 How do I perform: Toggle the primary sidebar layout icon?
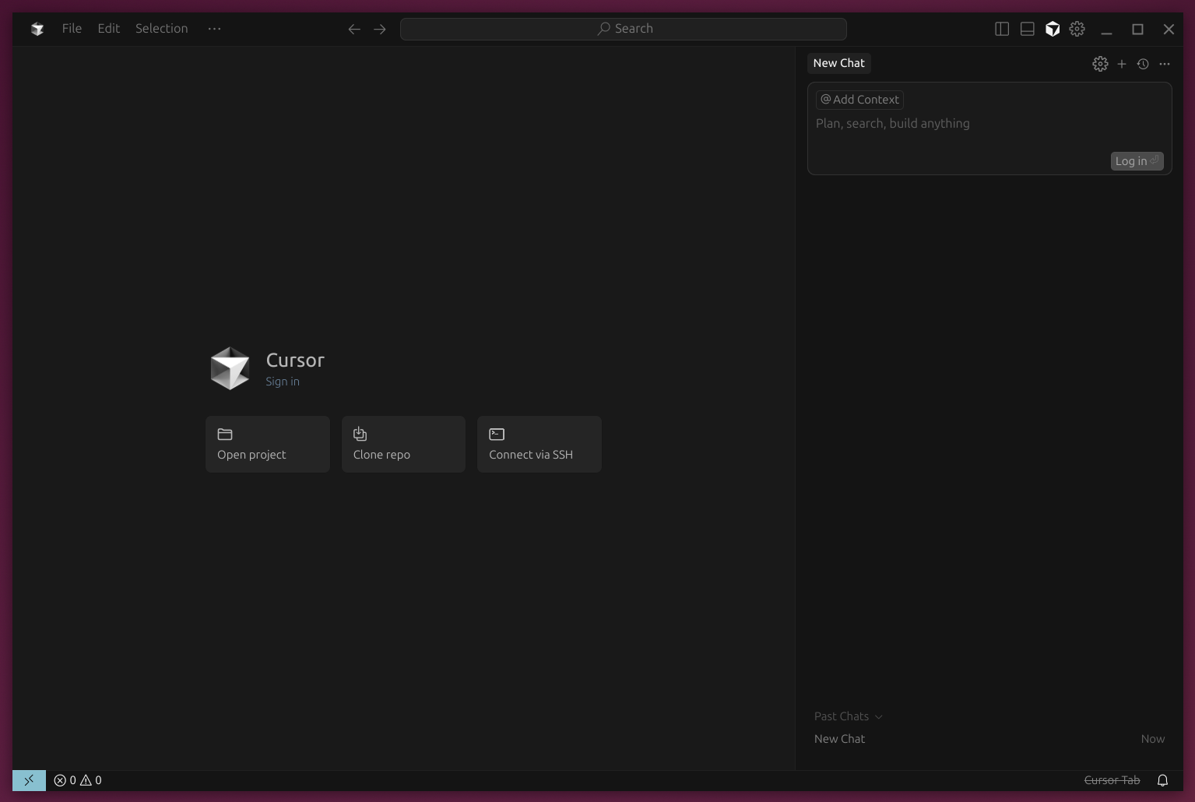(1002, 29)
